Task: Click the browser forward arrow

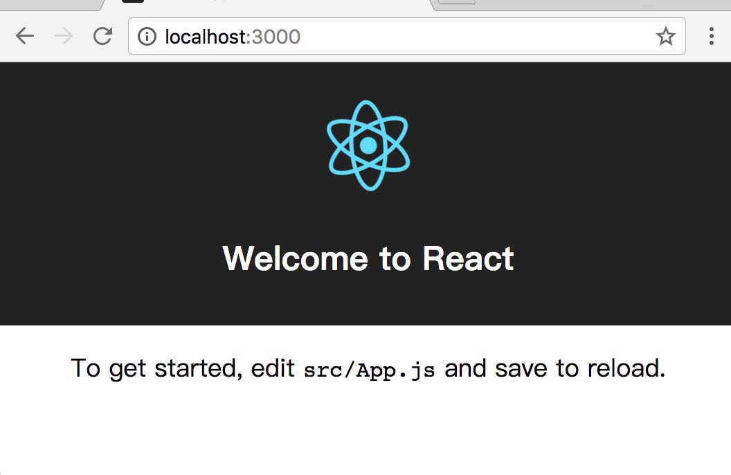Action: (x=64, y=36)
